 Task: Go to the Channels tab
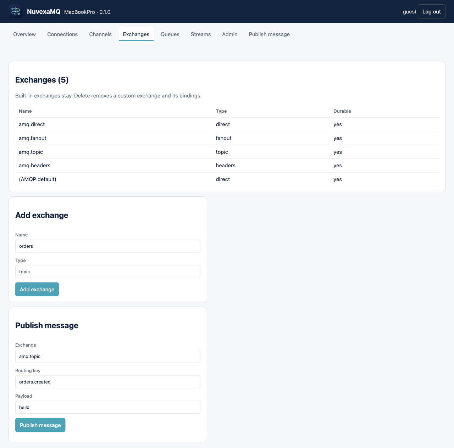pos(100,34)
